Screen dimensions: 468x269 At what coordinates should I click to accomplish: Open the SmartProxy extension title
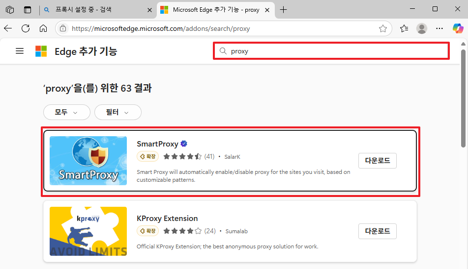click(x=157, y=144)
